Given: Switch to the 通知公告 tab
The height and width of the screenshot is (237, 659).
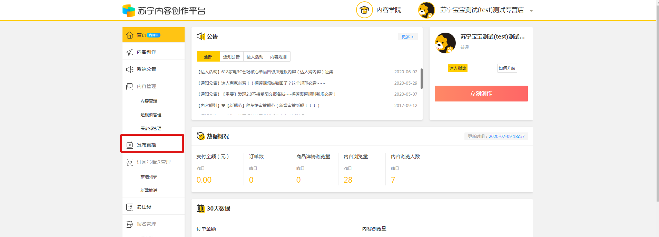Looking at the screenshot, I should click(232, 57).
